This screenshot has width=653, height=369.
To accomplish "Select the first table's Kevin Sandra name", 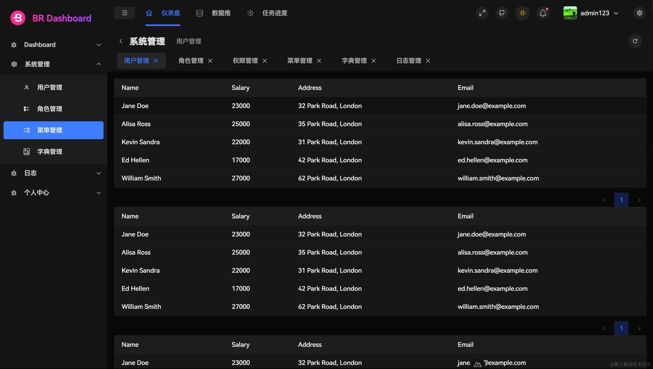I will (140, 142).
